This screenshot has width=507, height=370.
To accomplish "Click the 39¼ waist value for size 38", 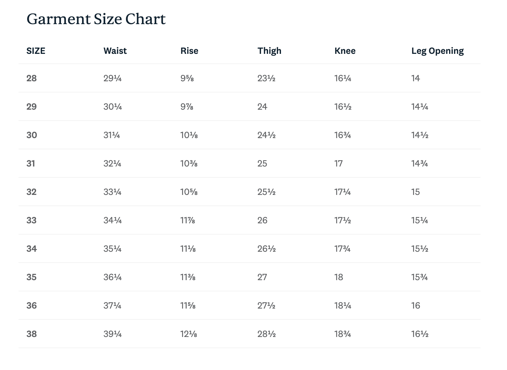I will [113, 334].
